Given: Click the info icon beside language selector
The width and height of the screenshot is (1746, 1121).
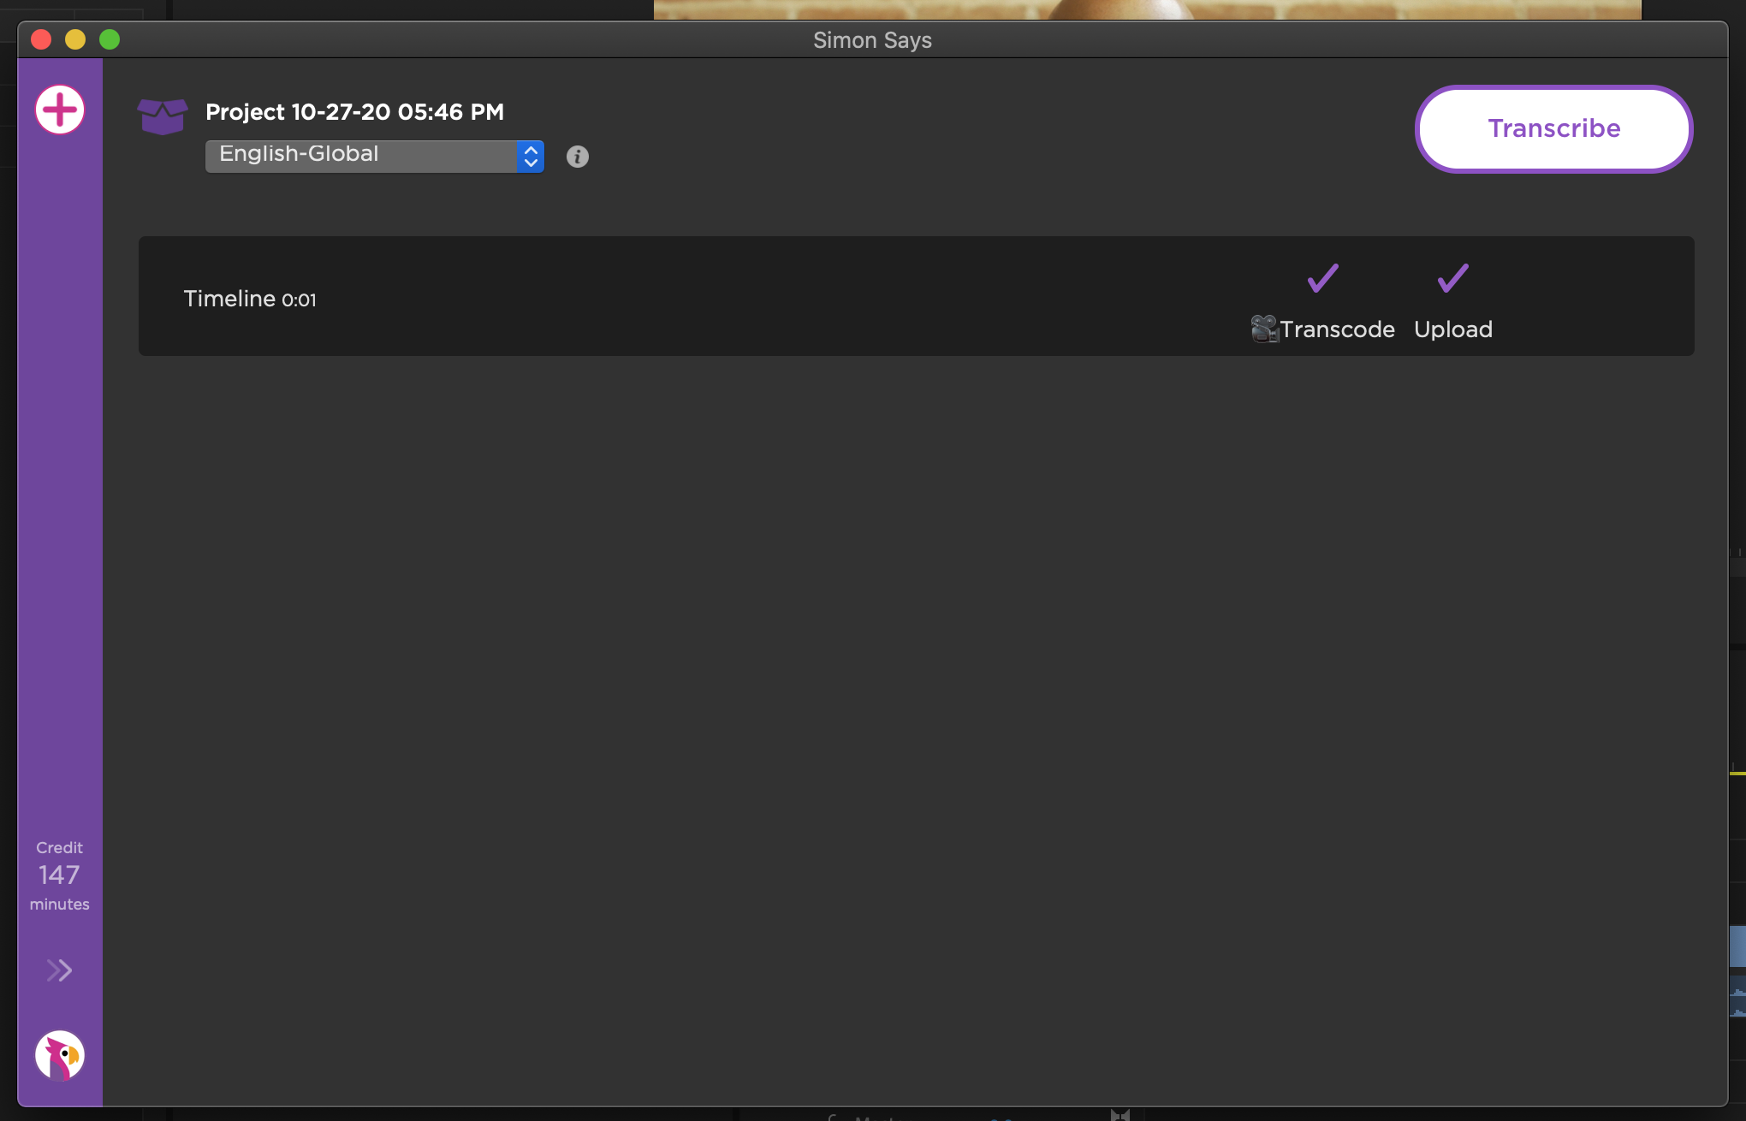Looking at the screenshot, I should pyautogui.click(x=578, y=157).
